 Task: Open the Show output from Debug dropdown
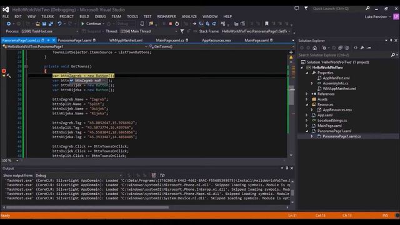click(x=79, y=175)
